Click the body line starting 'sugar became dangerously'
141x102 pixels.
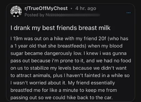pos(69,53)
